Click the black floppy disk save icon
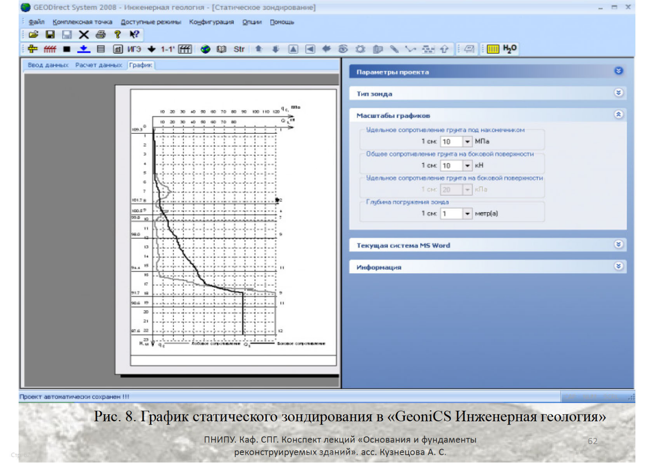The width and height of the screenshot is (654, 463). click(50, 35)
